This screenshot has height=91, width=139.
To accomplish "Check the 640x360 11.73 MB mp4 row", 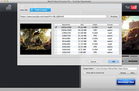I will click(x=56, y=44).
